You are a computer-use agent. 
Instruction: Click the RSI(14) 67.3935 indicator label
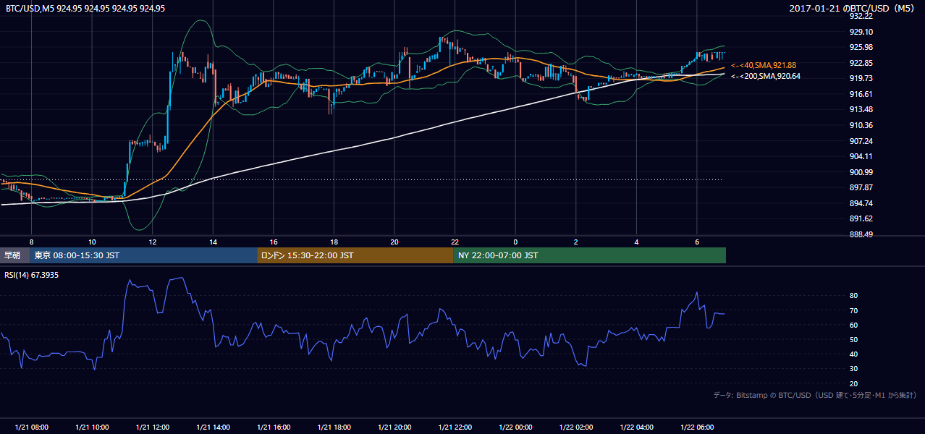tap(32, 275)
